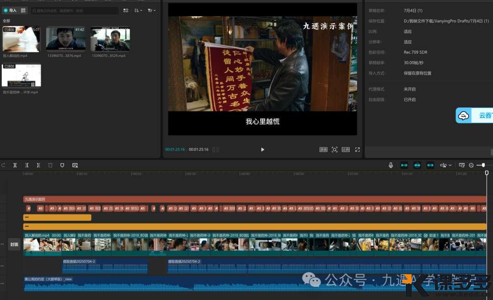493x300 pixels.
Task: Zoom out the timeline with minus icon
Action: click(471, 165)
